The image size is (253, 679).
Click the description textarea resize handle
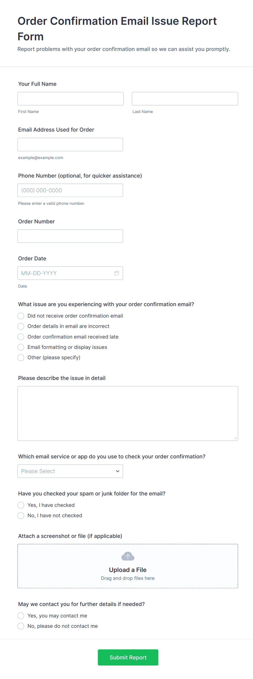(x=235, y=438)
